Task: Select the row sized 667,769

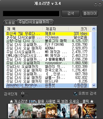Action: pos(47,74)
